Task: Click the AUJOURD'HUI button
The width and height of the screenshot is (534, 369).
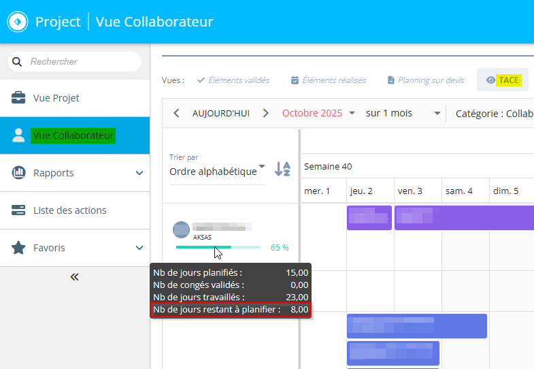Action: click(x=220, y=114)
